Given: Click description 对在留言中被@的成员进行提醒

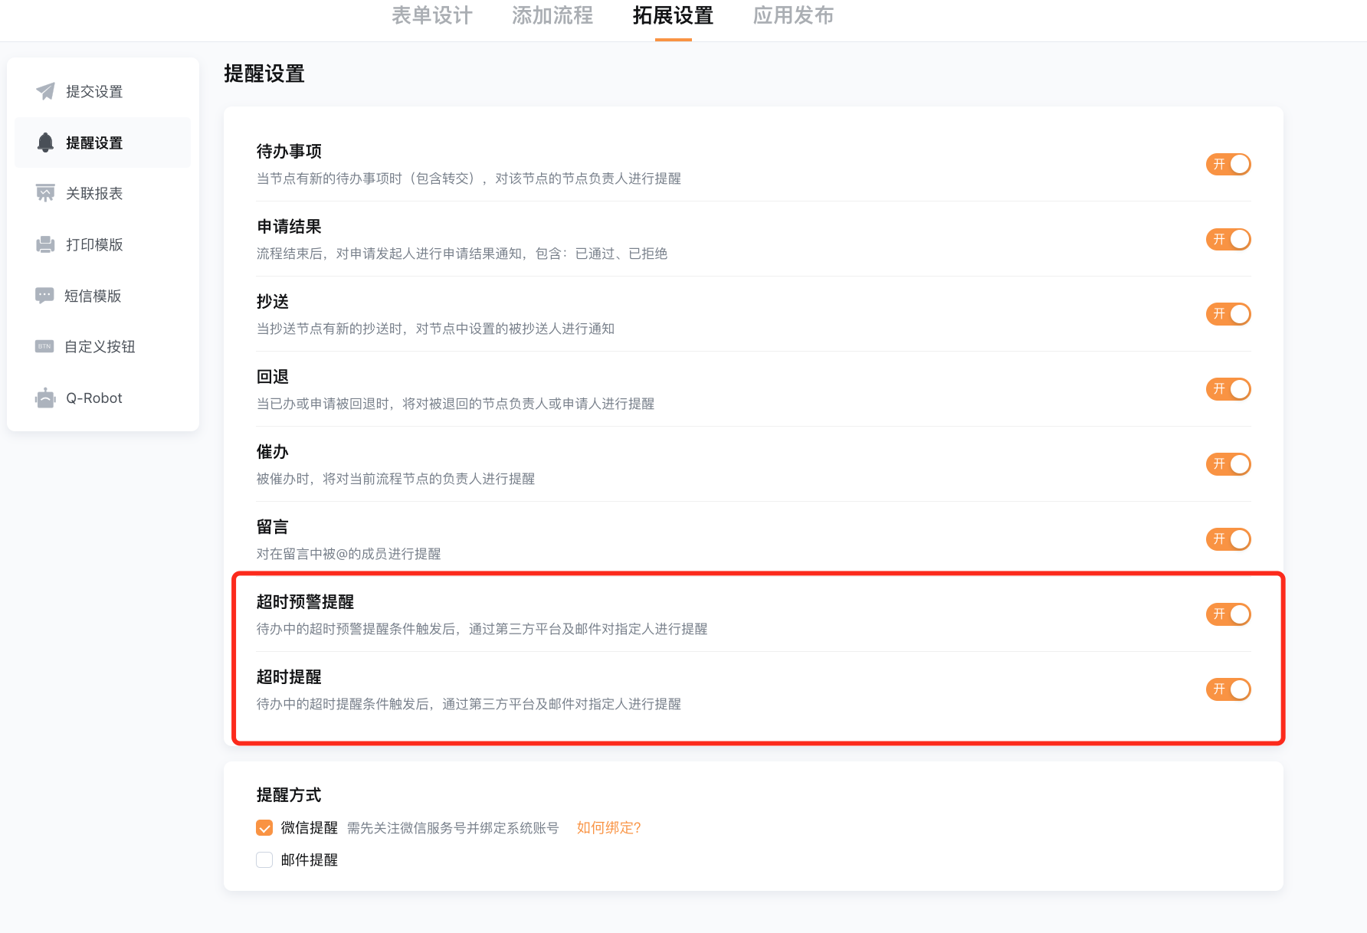Looking at the screenshot, I should pos(349,554).
